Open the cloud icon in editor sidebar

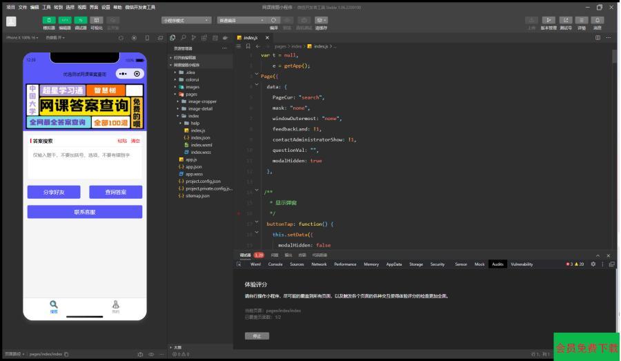[226, 38]
